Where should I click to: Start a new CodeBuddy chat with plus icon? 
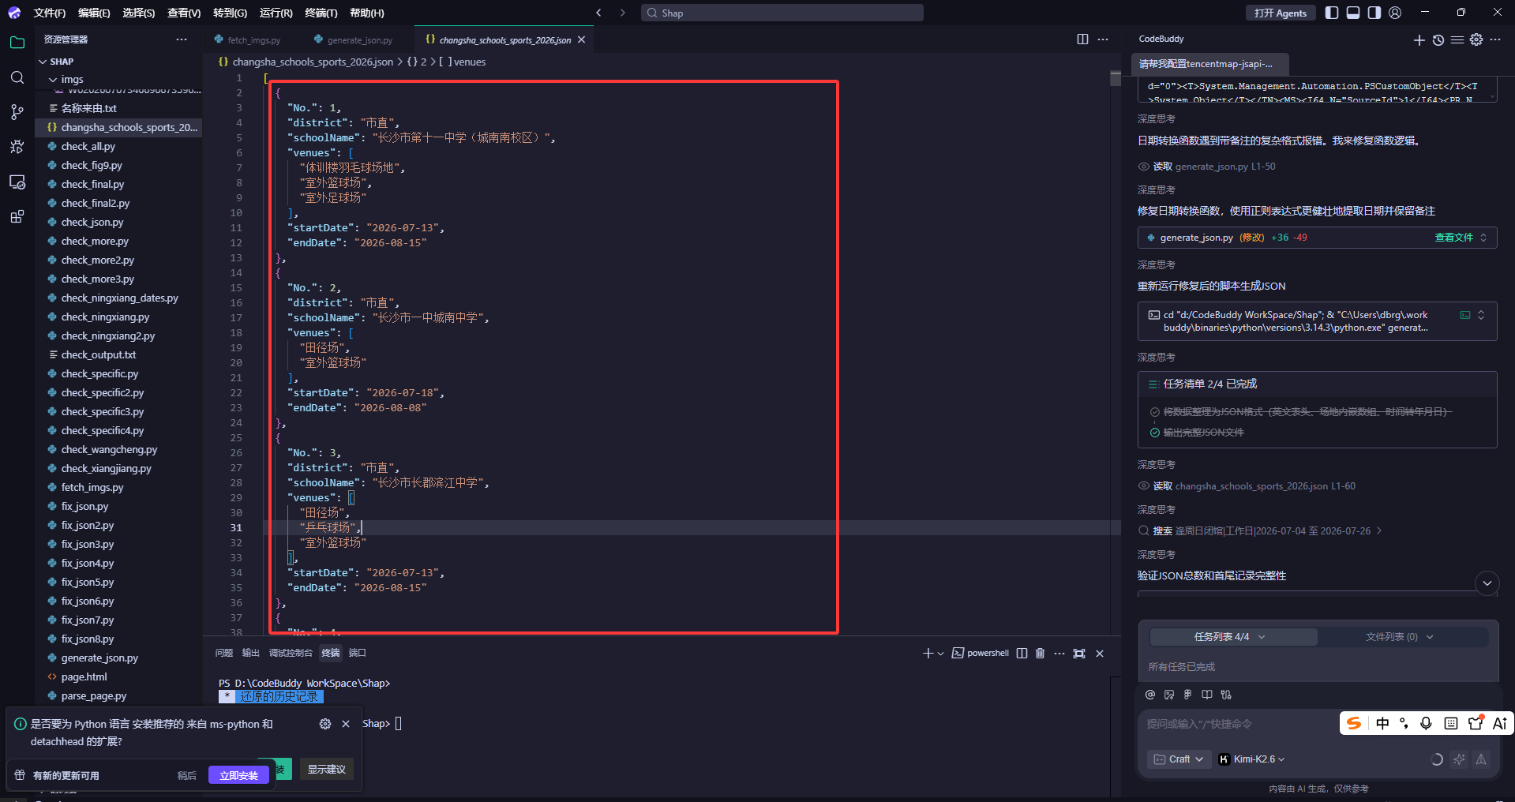pos(1419,39)
